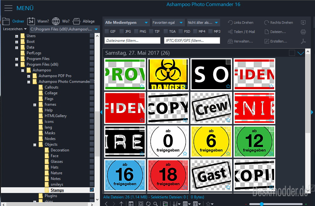Expand the Users folder

17,37
